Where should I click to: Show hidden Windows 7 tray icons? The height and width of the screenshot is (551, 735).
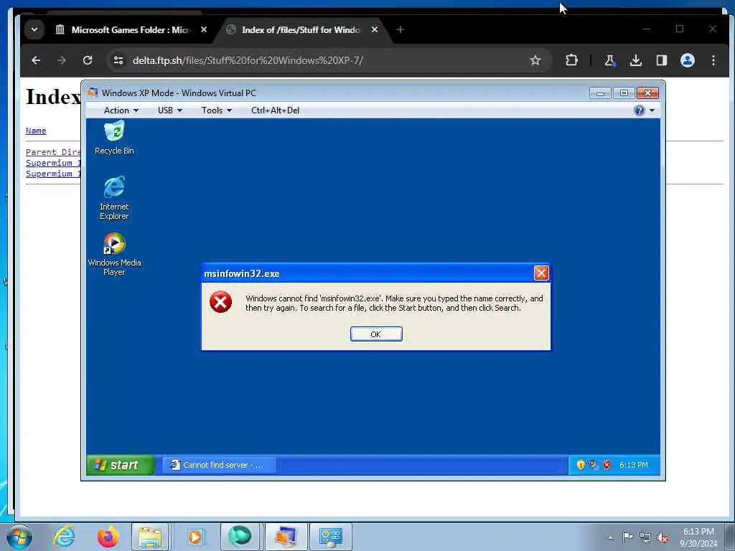click(x=610, y=537)
